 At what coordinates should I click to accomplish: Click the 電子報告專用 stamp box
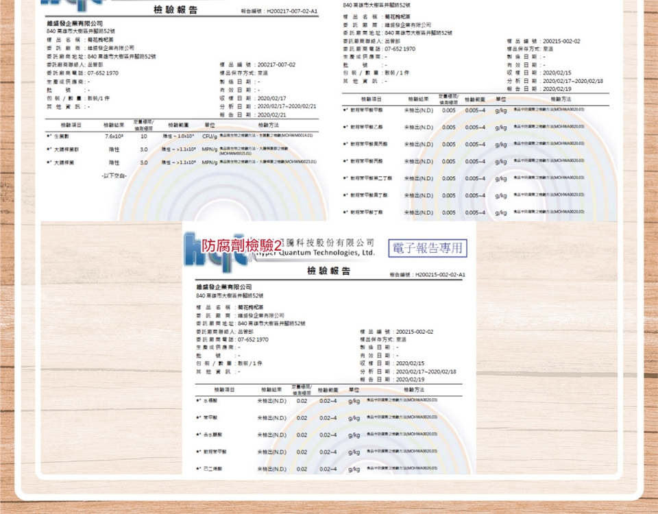(428, 248)
